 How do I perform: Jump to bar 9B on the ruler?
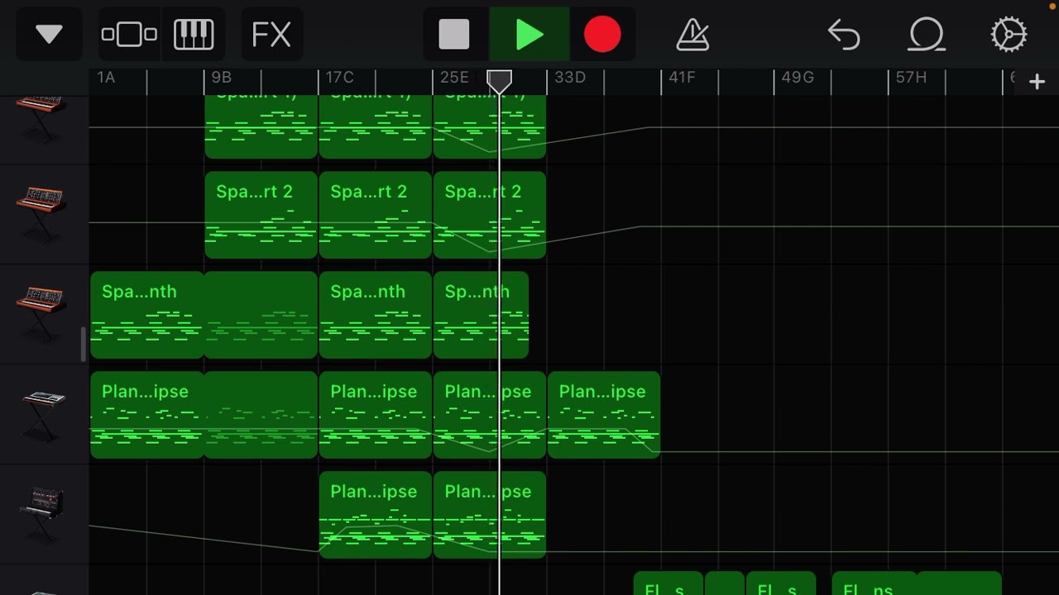221,78
